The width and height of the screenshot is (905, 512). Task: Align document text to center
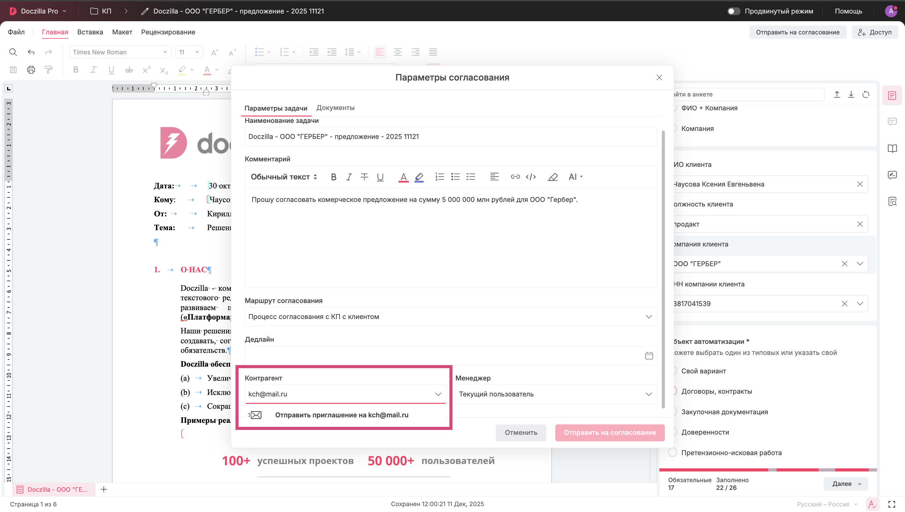tap(398, 52)
